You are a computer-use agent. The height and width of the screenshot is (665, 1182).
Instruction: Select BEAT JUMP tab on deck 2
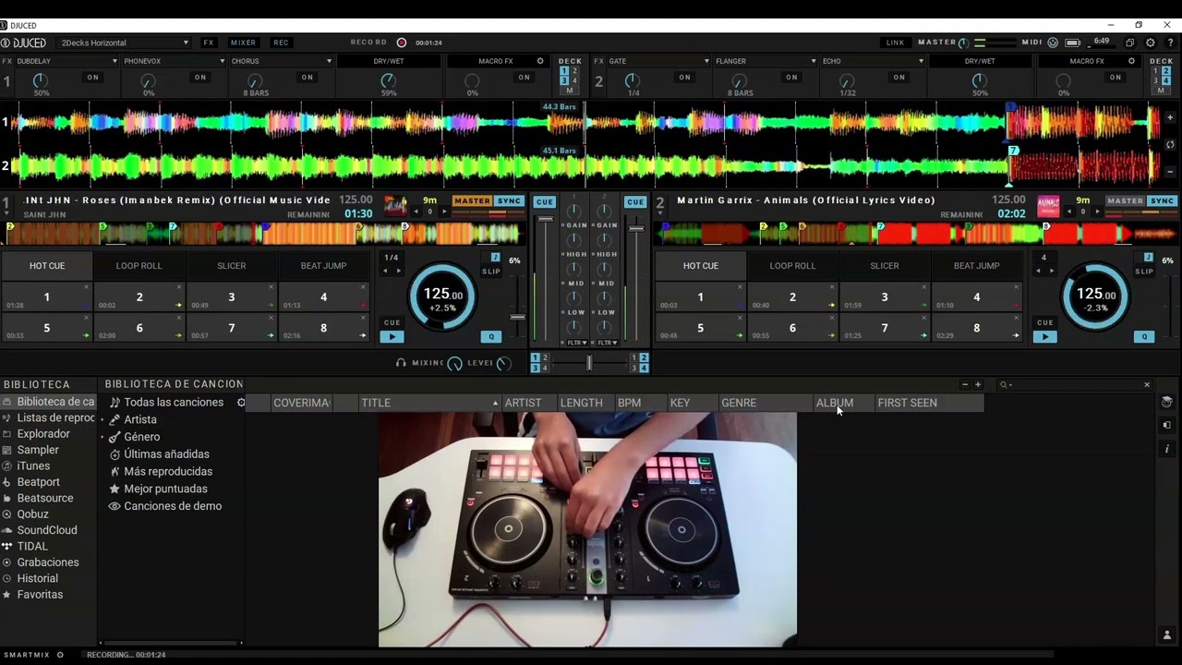pos(976,266)
